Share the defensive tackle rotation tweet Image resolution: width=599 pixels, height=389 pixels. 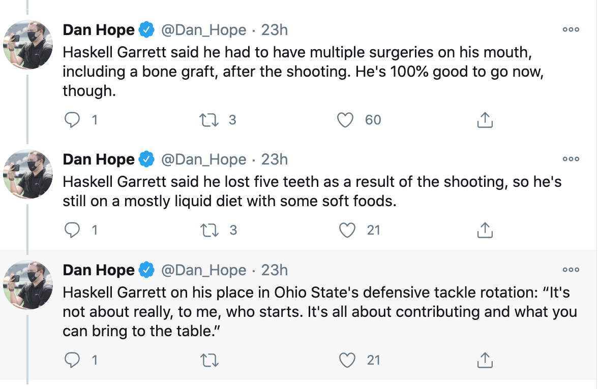485,360
